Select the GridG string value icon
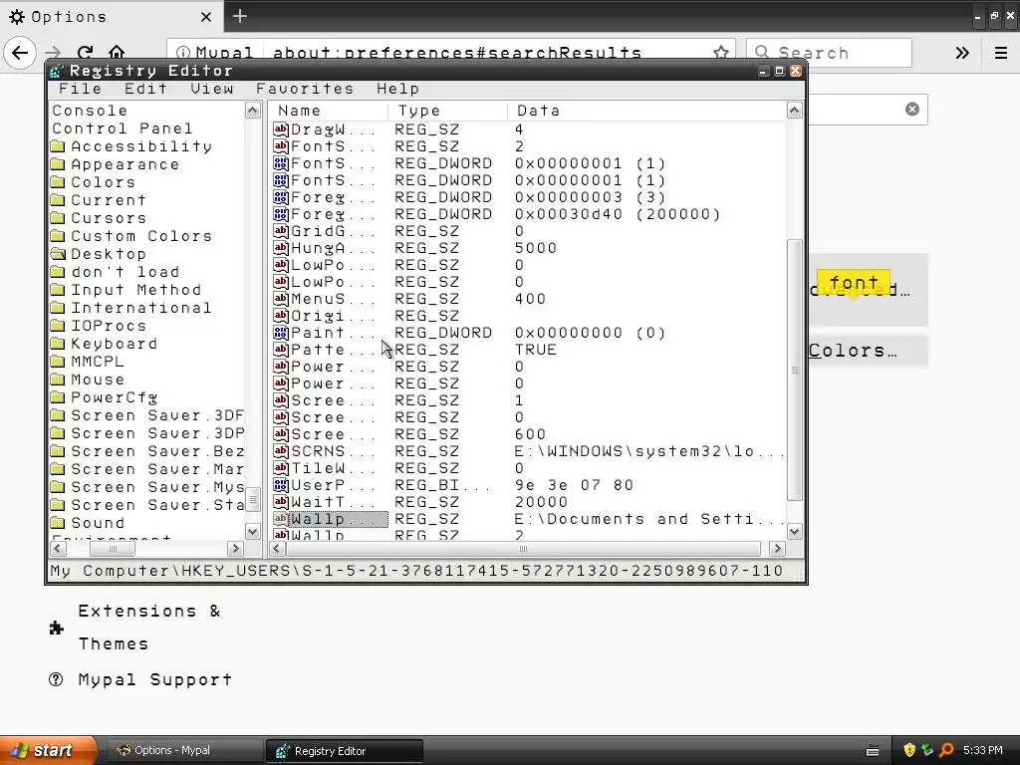 click(x=281, y=231)
